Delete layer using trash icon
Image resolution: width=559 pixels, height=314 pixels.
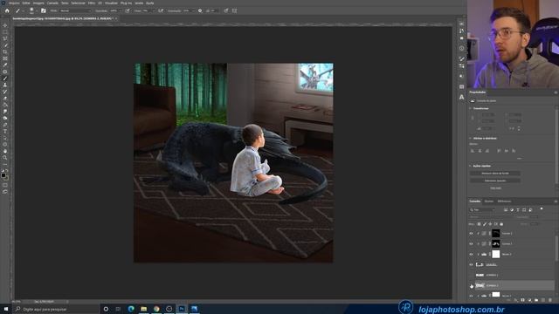[550, 300]
